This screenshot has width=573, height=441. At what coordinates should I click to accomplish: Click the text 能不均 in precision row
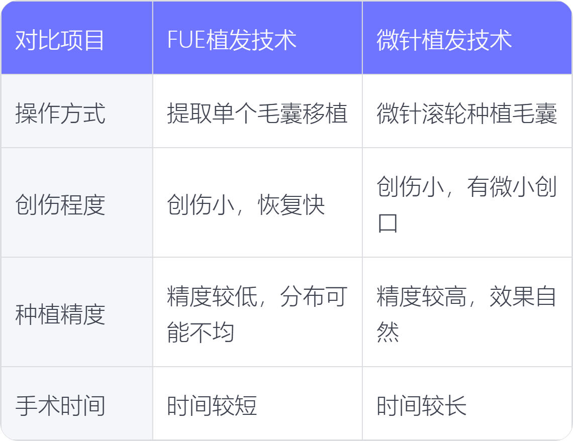coord(201,332)
